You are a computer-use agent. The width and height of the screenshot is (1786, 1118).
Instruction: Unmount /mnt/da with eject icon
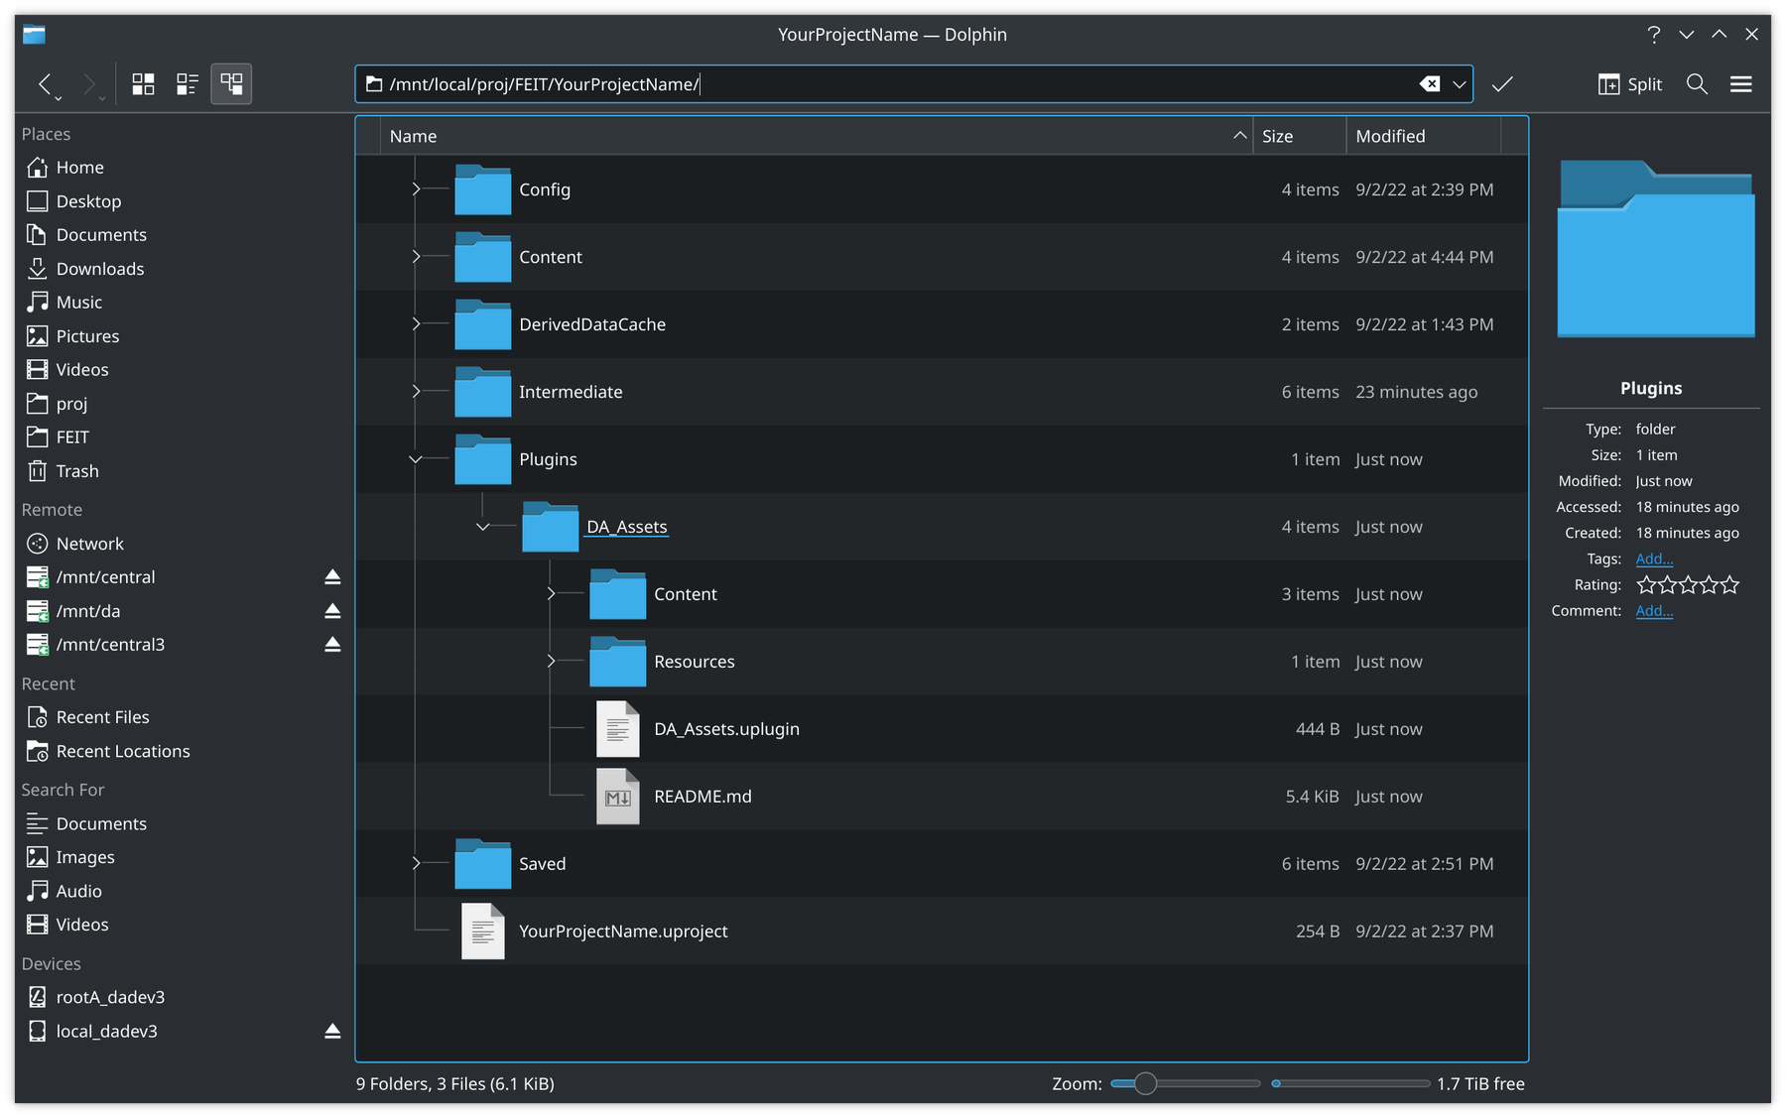(x=332, y=611)
